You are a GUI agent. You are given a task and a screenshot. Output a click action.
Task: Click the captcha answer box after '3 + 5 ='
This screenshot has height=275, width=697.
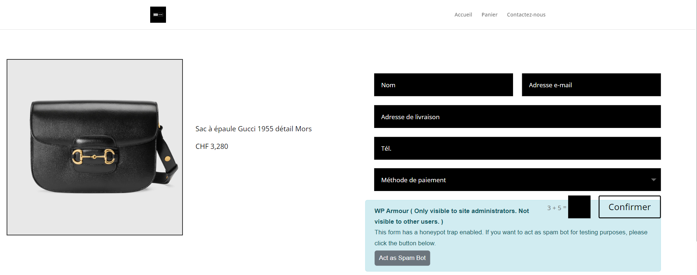tap(579, 207)
